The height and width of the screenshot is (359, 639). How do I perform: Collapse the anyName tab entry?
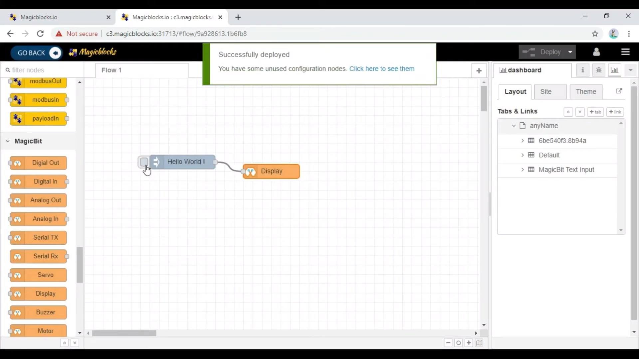514,126
